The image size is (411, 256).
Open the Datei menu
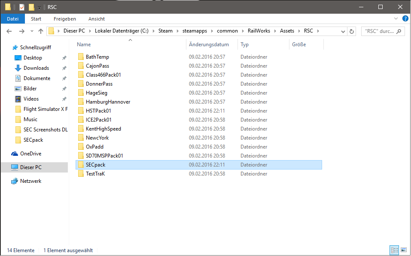click(12, 19)
